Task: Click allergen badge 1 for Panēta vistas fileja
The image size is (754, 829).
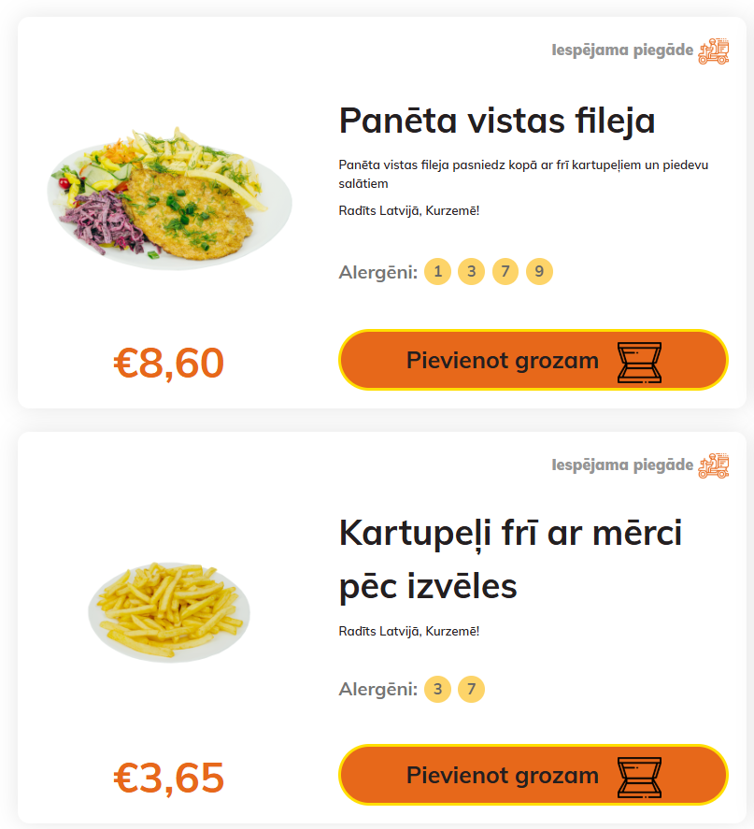Action: tap(437, 272)
